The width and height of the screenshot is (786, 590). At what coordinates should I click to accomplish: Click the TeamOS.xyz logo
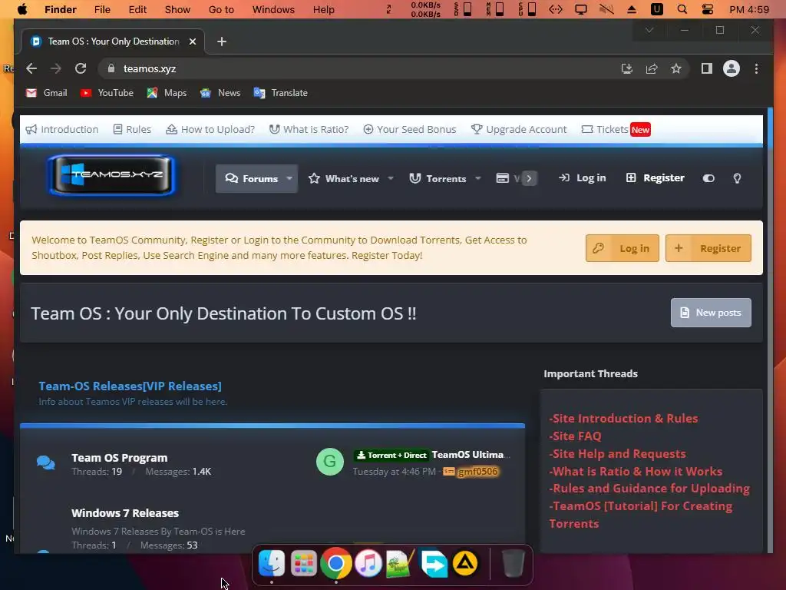(x=111, y=175)
